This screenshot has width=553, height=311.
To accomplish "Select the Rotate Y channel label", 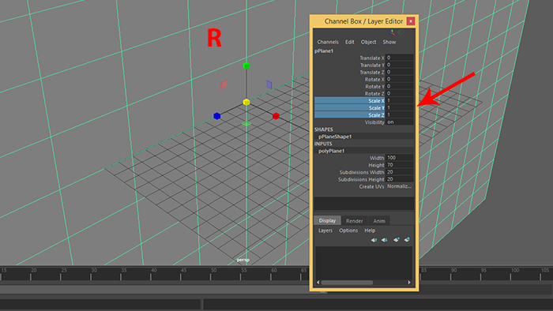I will pos(374,87).
